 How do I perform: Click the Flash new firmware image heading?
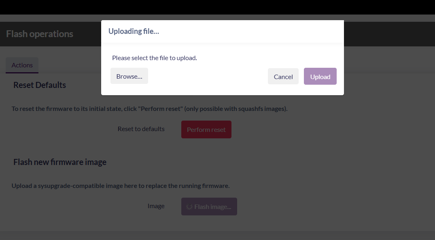pyautogui.click(x=60, y=162)
